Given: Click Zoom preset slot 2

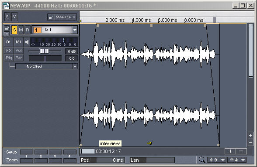Looking at the screenshot, I should 41,160.
